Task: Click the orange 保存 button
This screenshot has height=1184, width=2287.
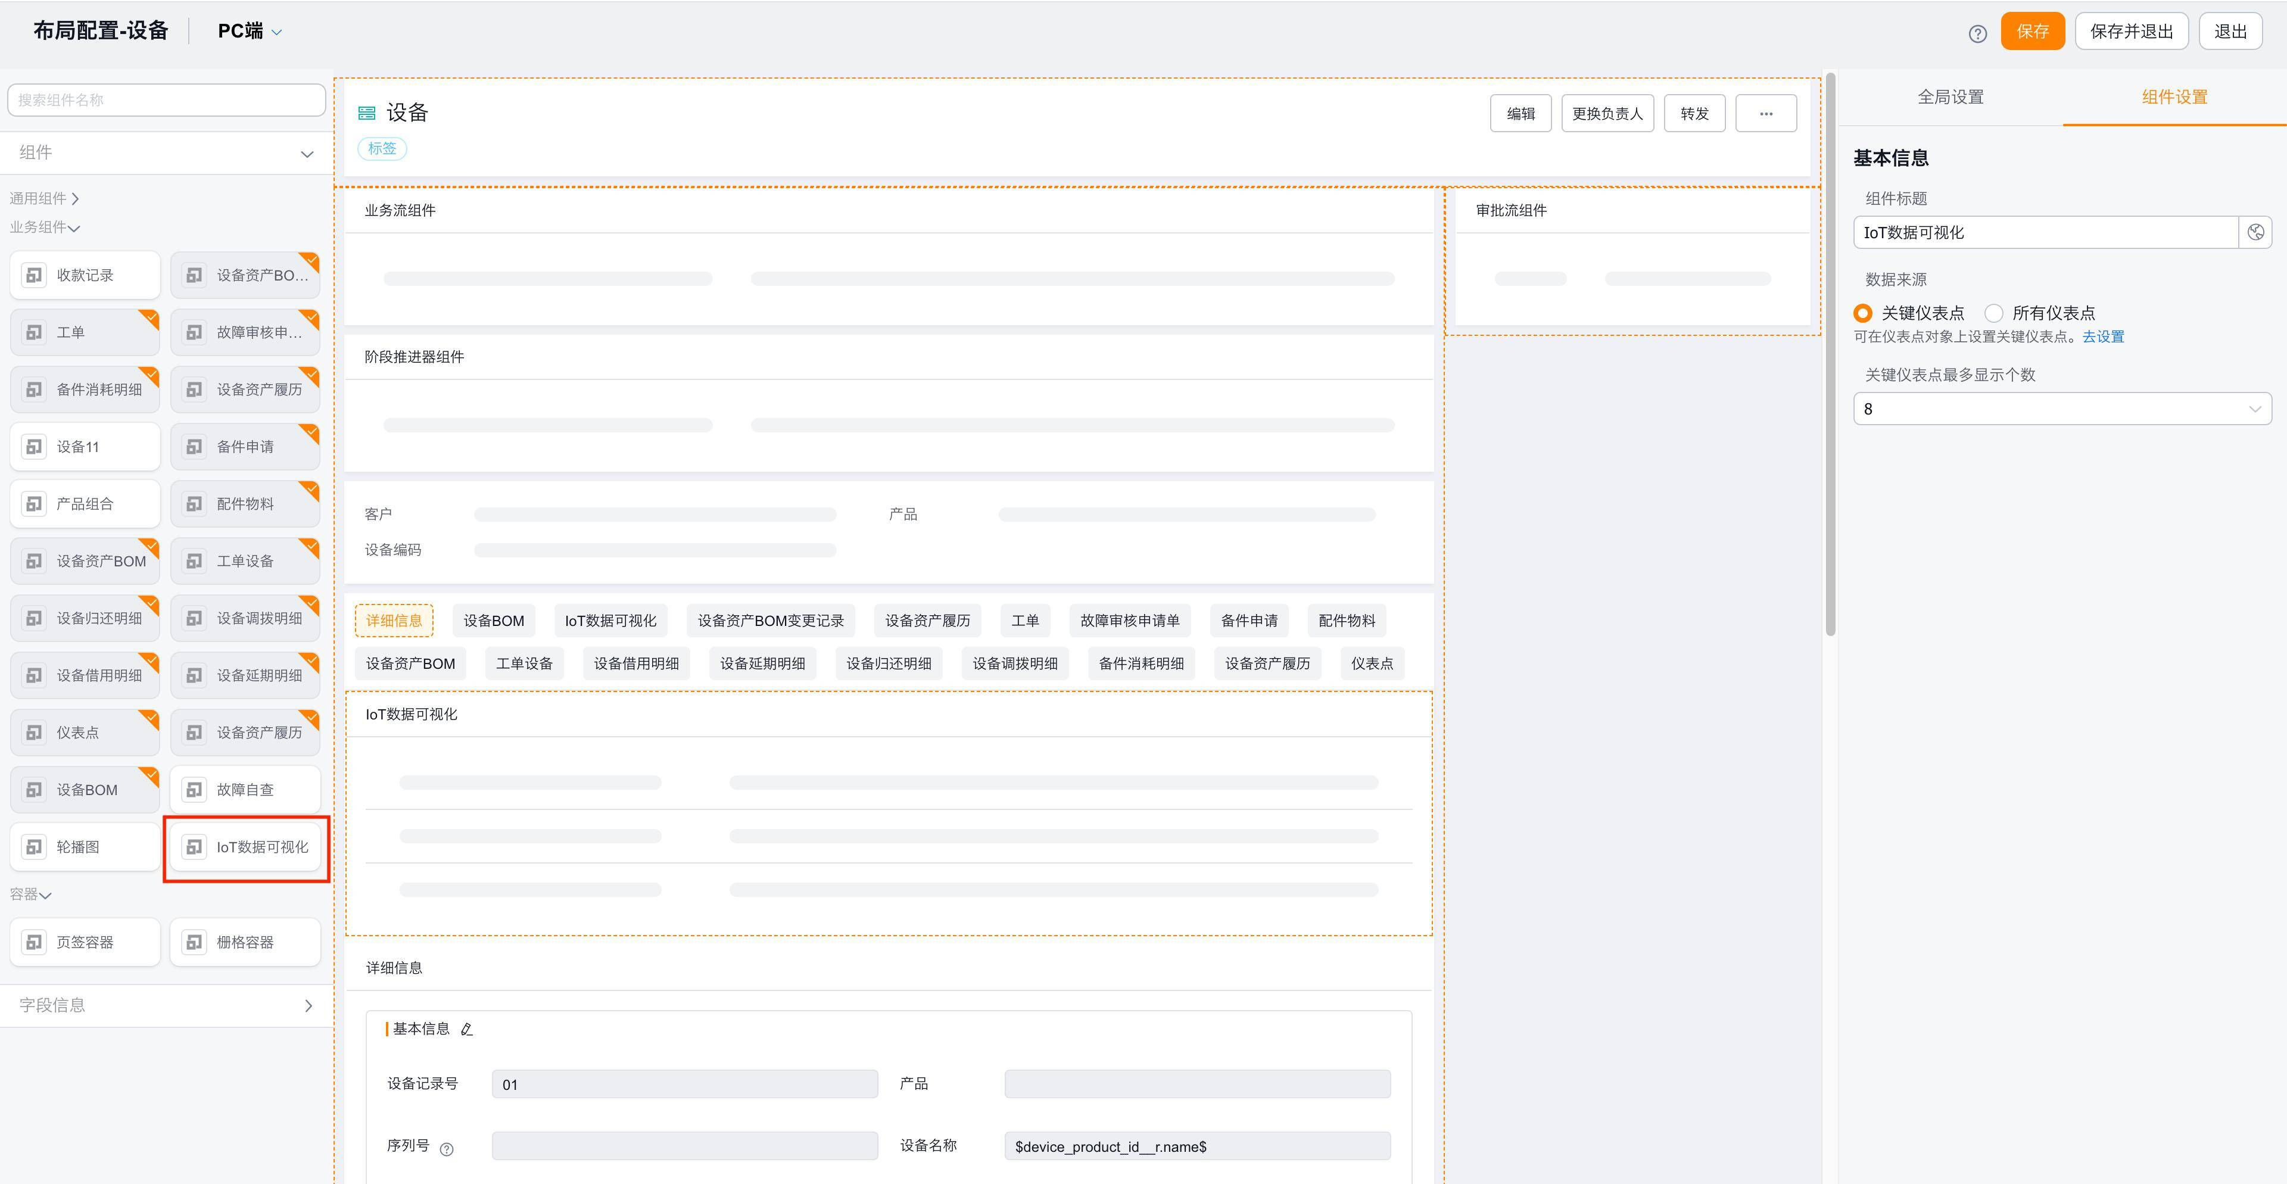Action: pos(2031,32)
